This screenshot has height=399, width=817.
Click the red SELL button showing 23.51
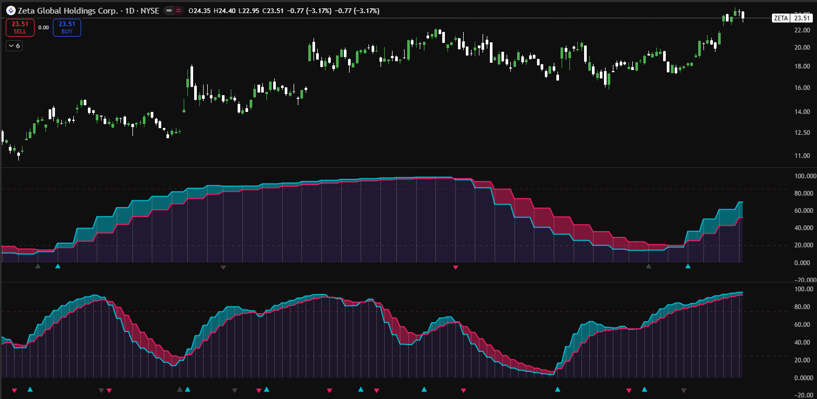pos(20,27)
